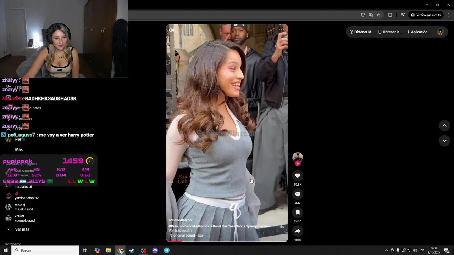Follow the creator with the red plus badge
The width and height of the screenshot is (454, 255).
(298, 164)
